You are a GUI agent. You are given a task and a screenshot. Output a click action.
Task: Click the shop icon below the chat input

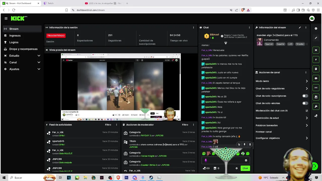[x=215, y=168]
